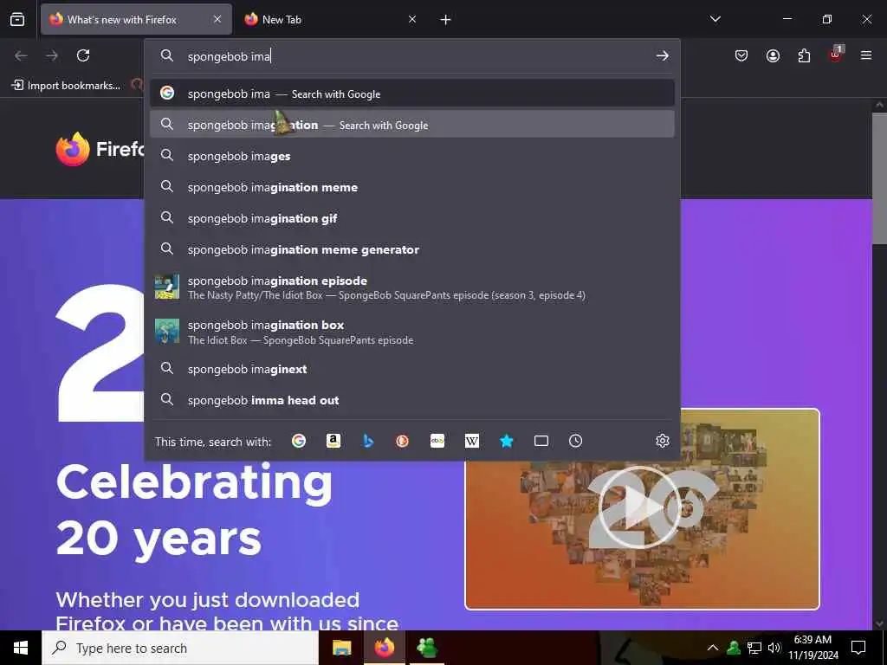The height and width of the screenshot is (665, 887).
Task: Switch to the New Tab tab
Action: coord(330,19)
